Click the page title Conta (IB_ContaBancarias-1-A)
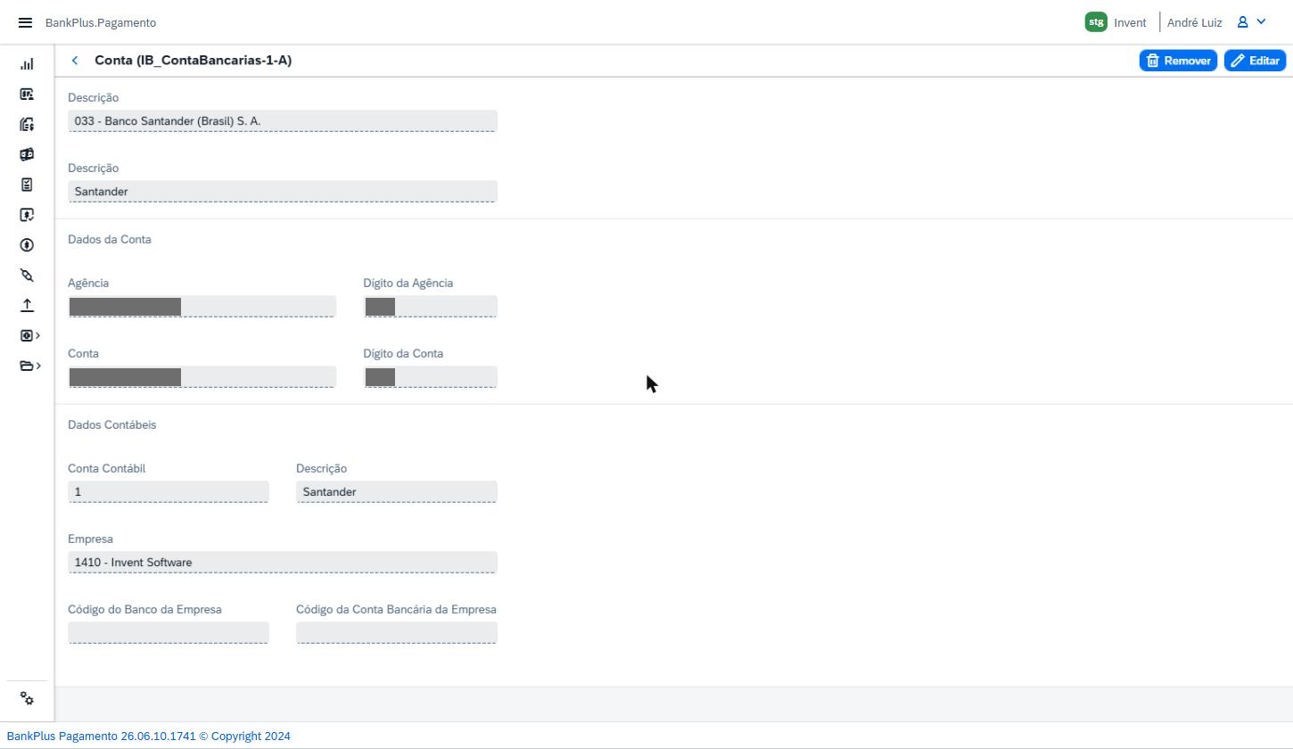The height and width of the screenshot is (749, 1293). [x=194, y=61]
